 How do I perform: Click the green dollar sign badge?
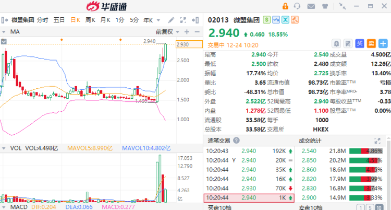(266, 20)
